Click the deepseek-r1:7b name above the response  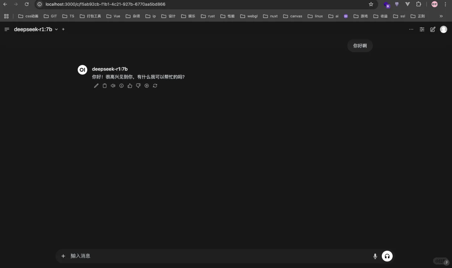tap(110, 69)
